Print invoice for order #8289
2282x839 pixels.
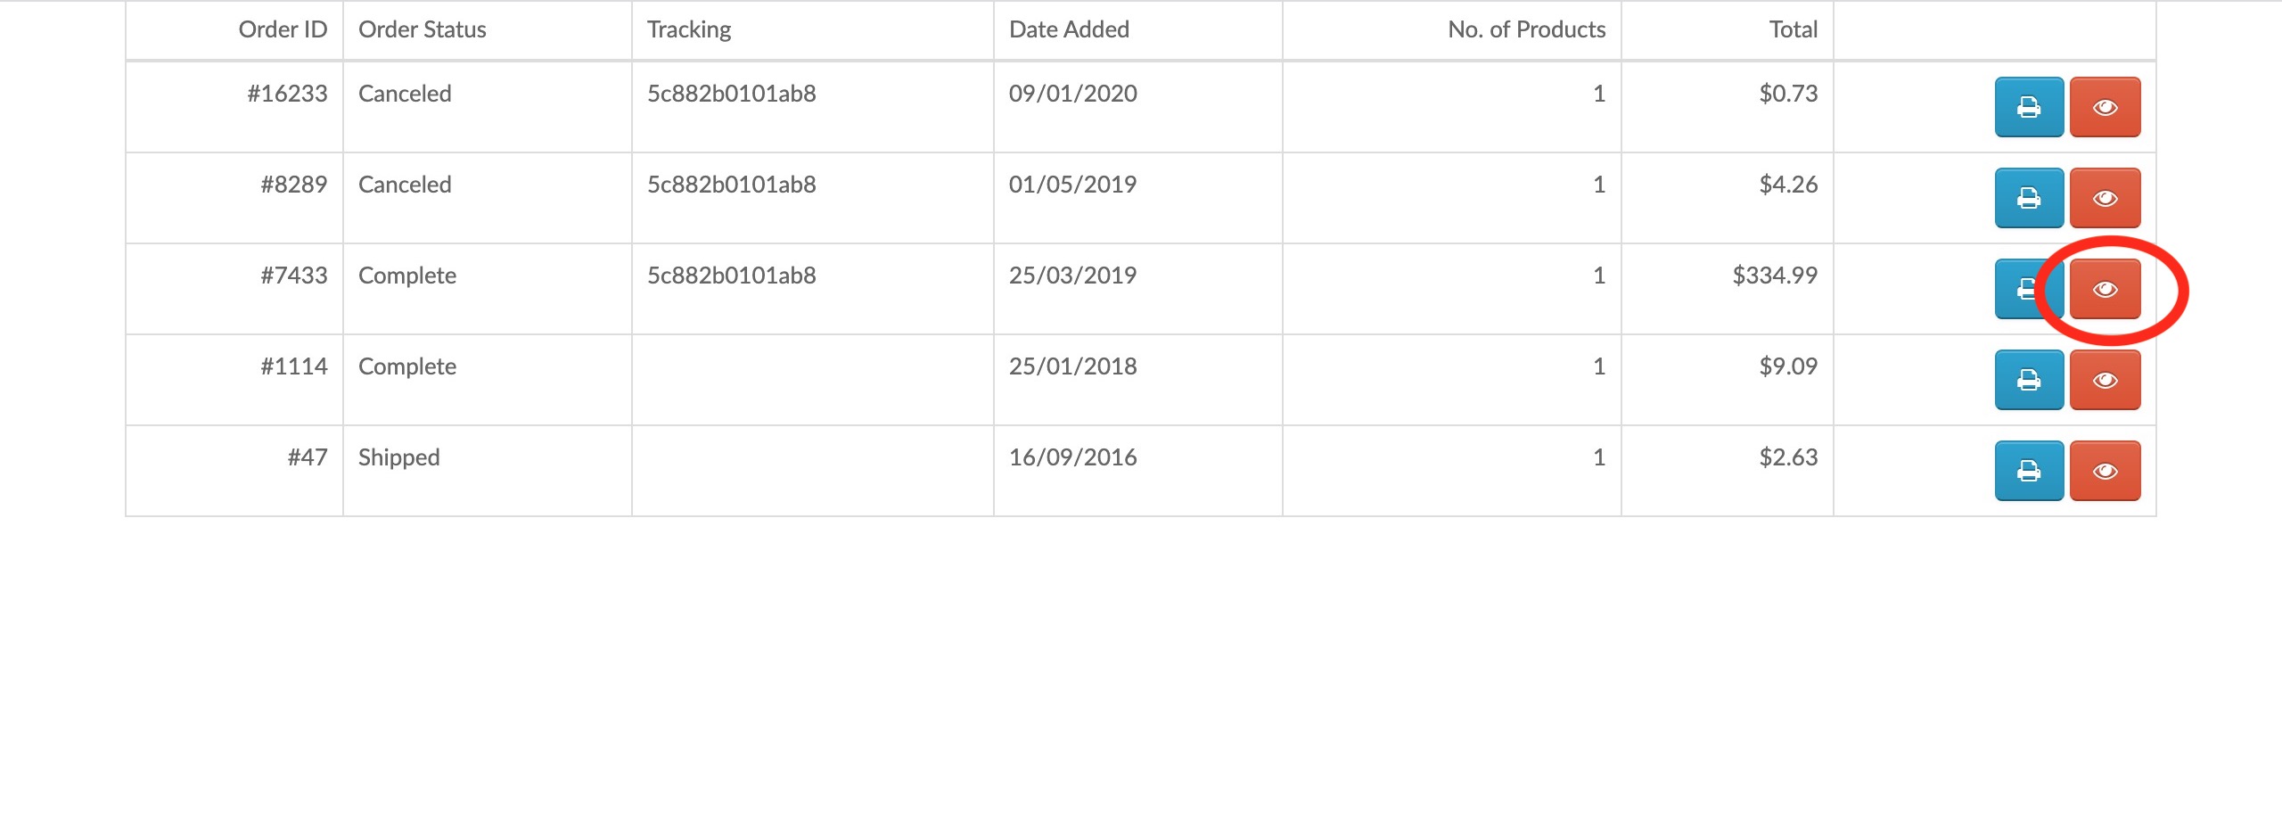click(x=2029, y=198)
